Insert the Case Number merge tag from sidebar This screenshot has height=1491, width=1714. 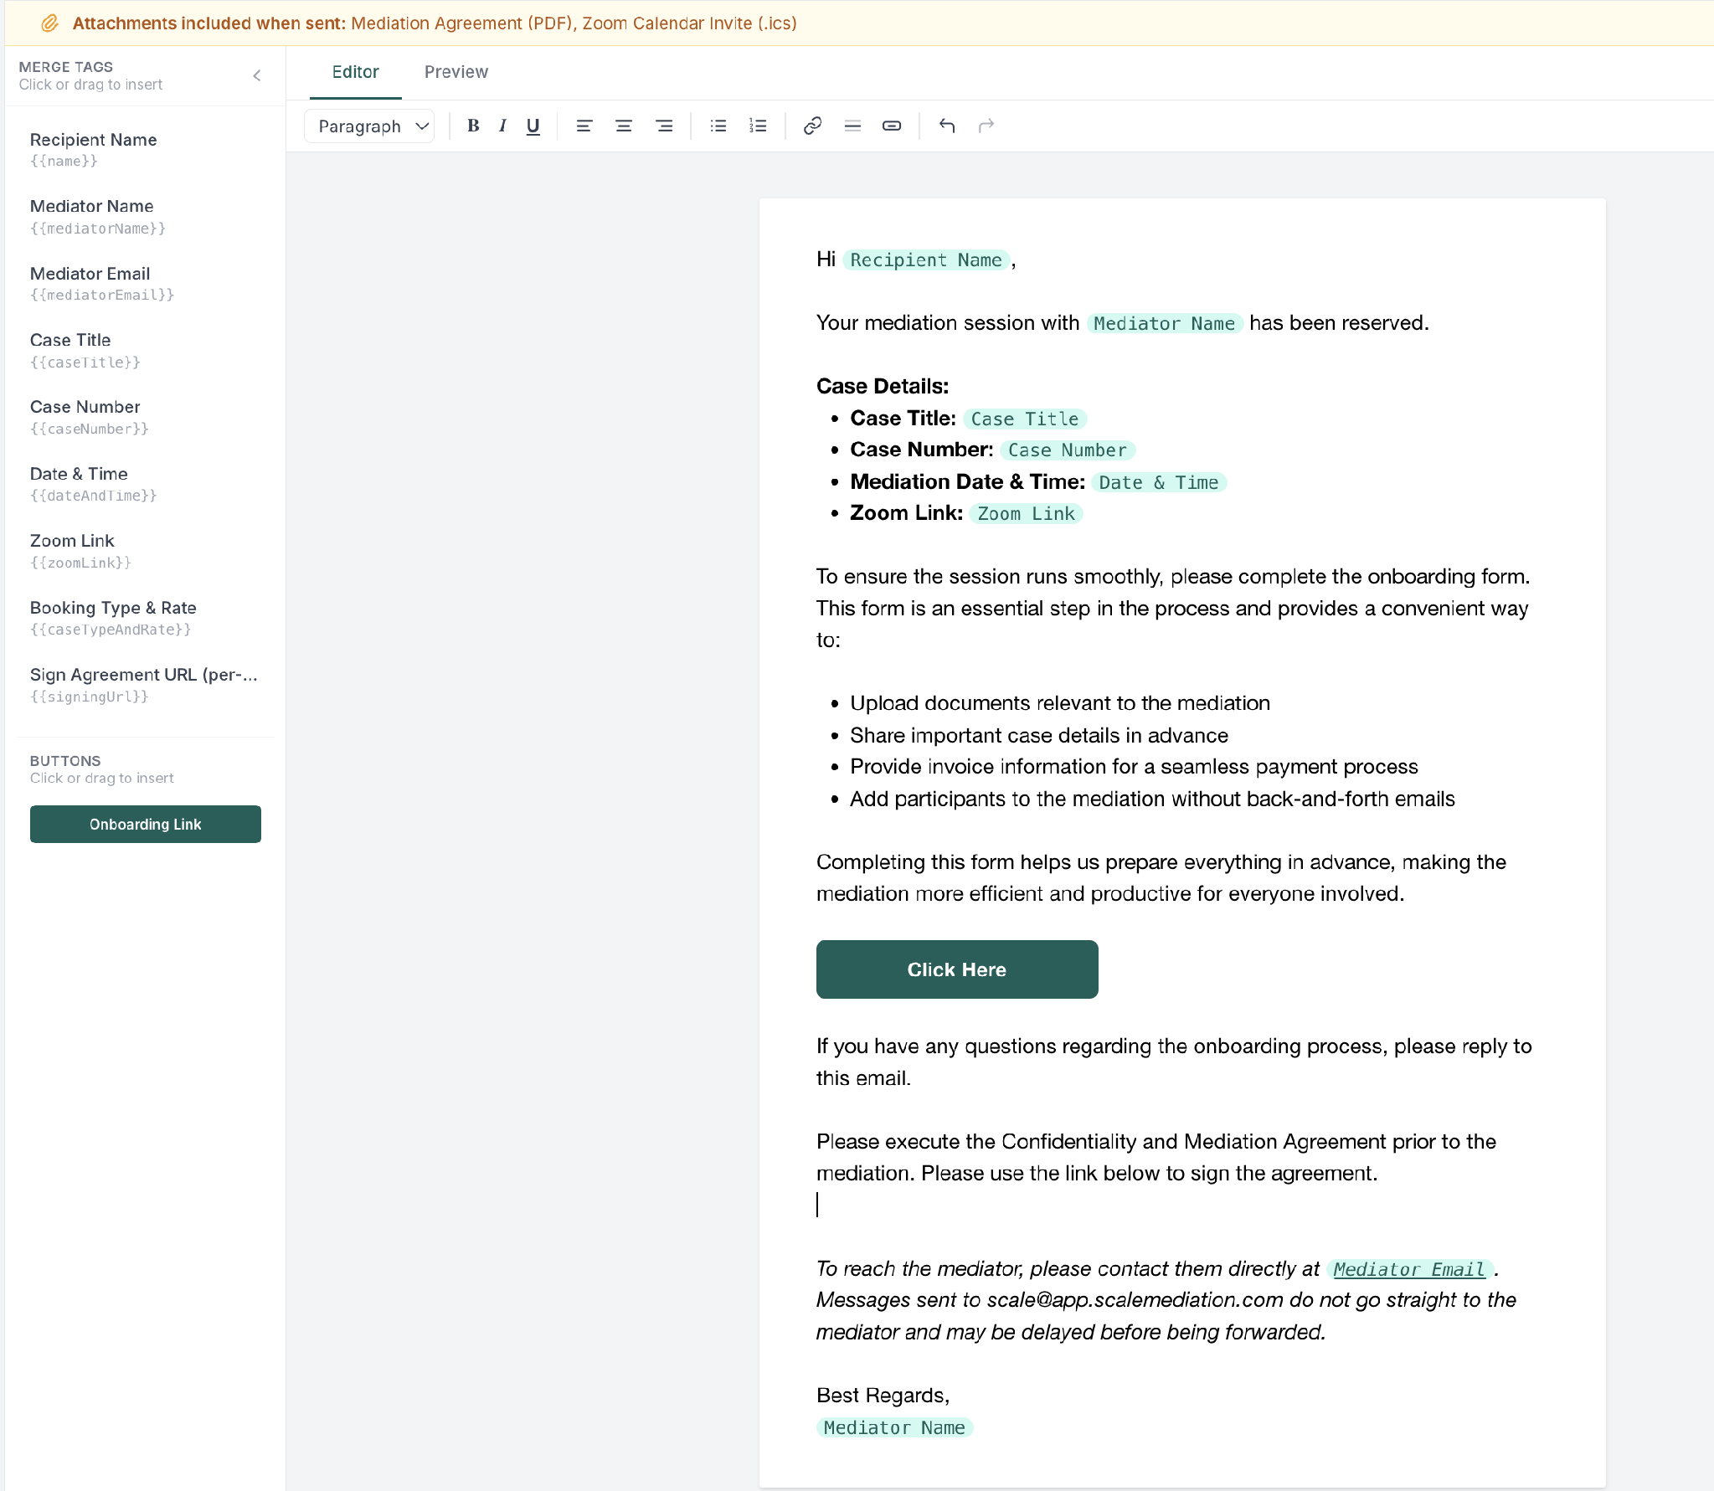[x=144, y=417]
